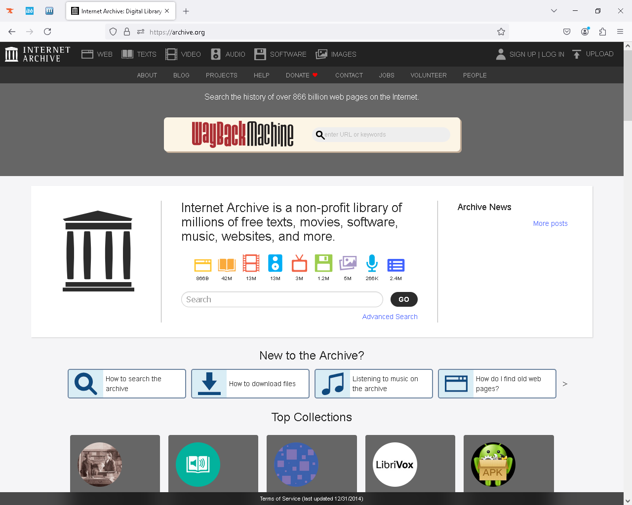Select the microphone icon with 266K items
Screen dimensions: 632x505
point(372,263)
